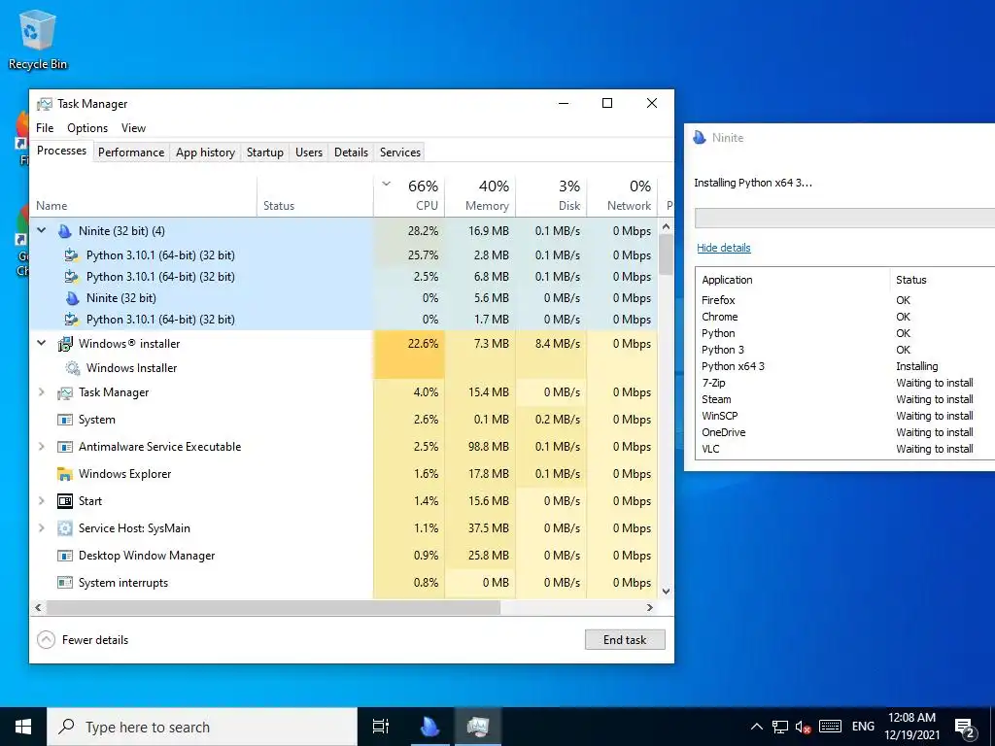Click the Desktop Window Manager icon

click(x=65, y=556)
